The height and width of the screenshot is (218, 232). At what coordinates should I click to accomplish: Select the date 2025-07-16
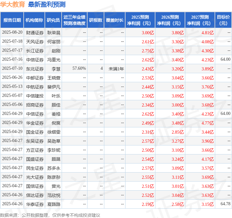pos(12,59)
